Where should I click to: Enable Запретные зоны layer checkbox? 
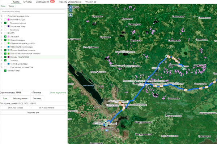coord(5,26)
